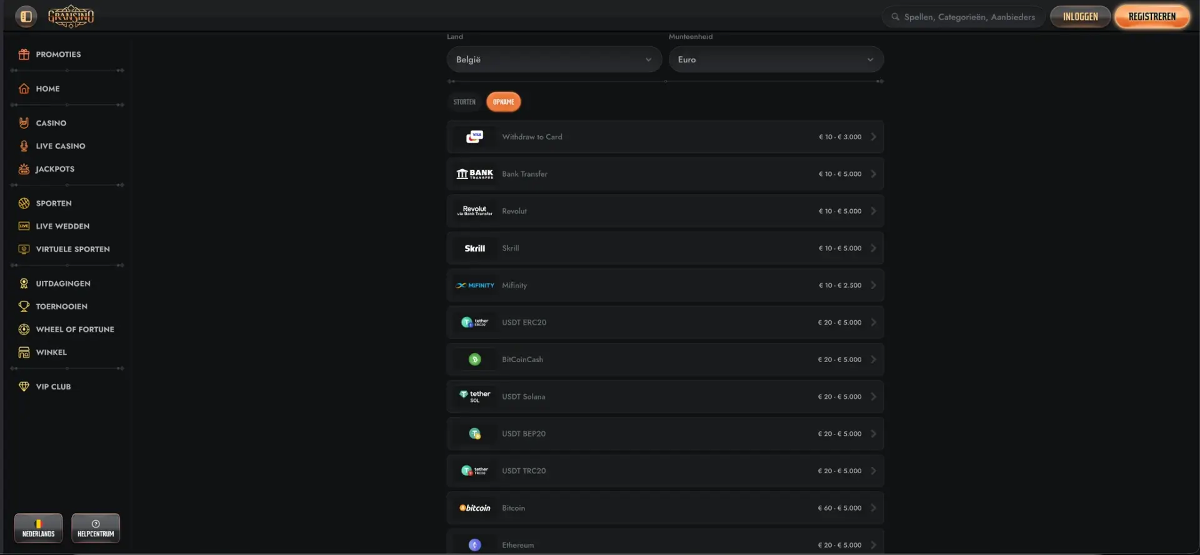Expand the Withdraw to Card row chevron
Viewport: 1200px width, 555px height.
(x=874, y=137)
